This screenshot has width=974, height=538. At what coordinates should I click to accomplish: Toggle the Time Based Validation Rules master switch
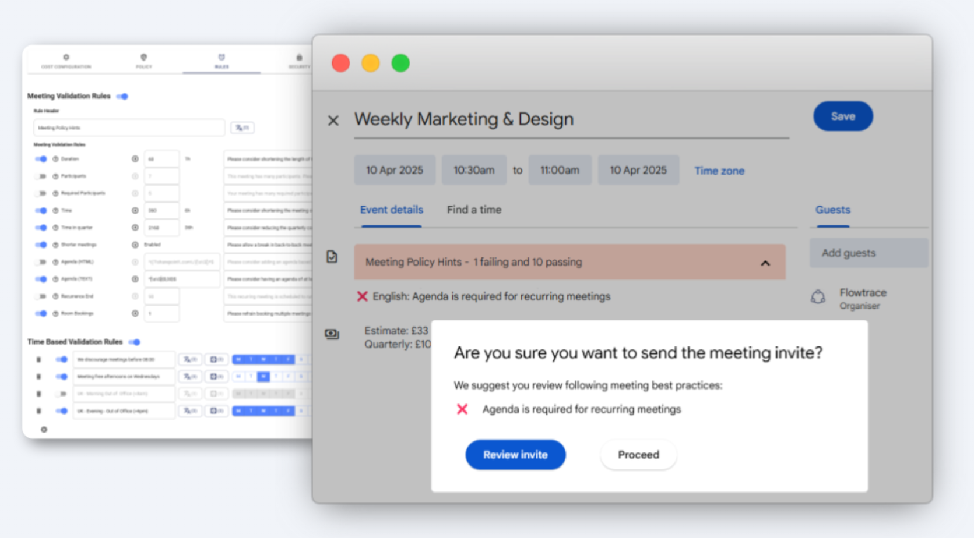(135, 342)
